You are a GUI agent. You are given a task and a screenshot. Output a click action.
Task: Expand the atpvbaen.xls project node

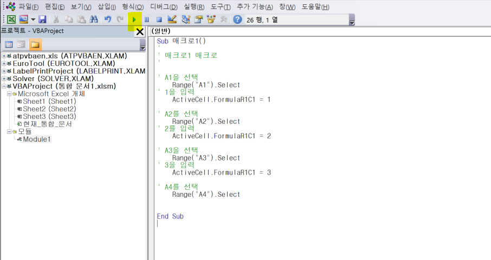pos(4,56)
